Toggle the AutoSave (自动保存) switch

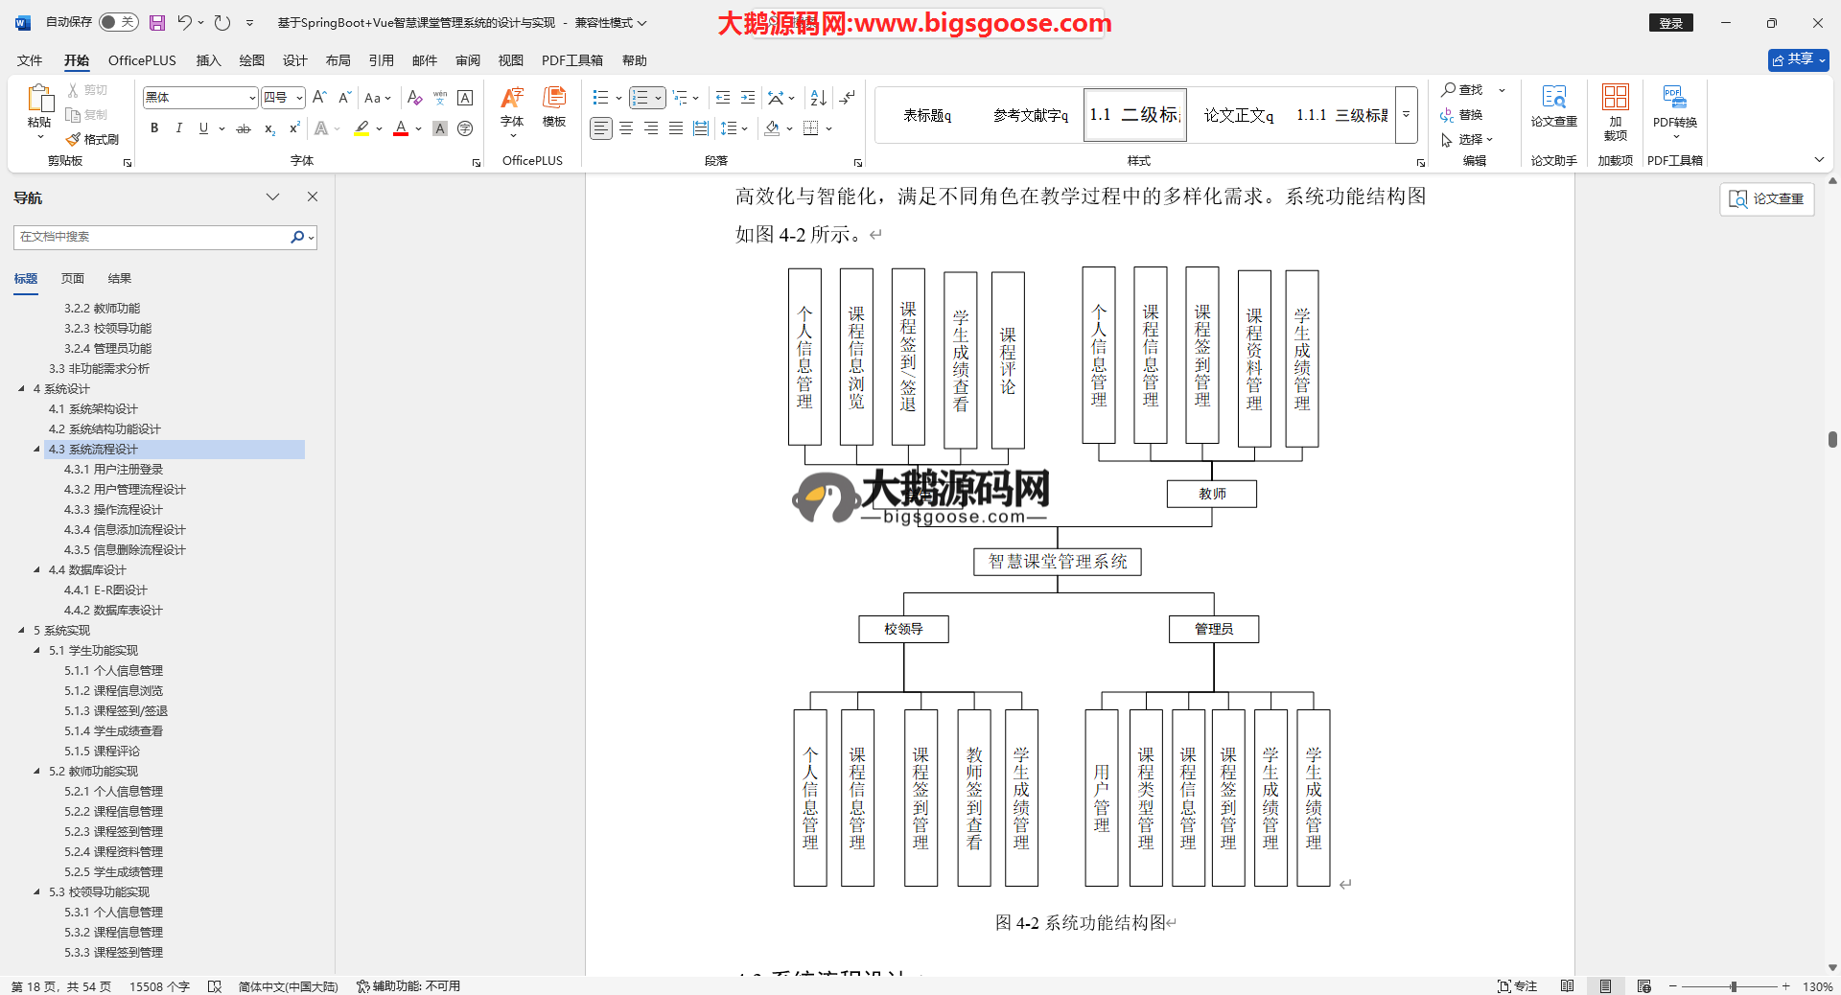pos(118,22)
